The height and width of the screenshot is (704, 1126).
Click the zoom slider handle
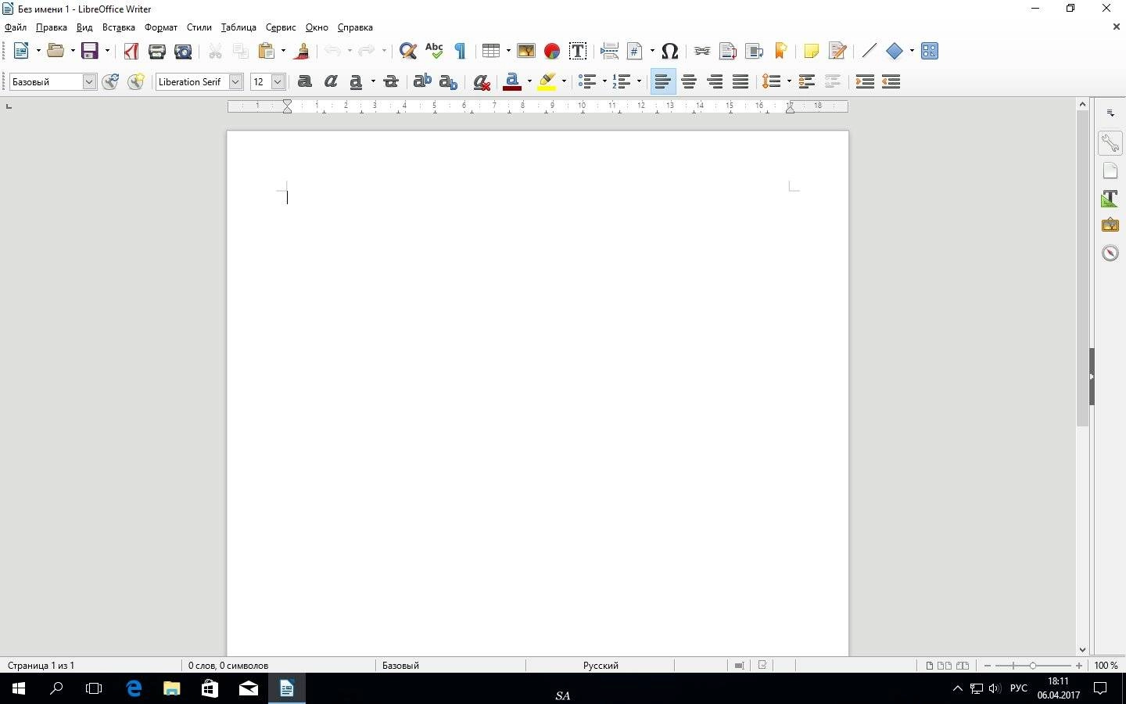pos(1032,666)
